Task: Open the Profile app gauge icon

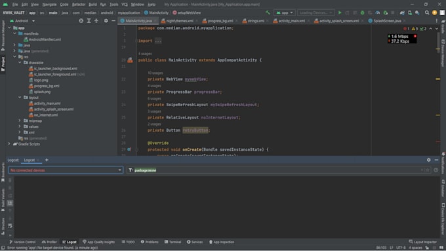Action: point(377,12)
